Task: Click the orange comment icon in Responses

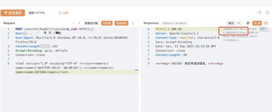Action: [266, 23]
